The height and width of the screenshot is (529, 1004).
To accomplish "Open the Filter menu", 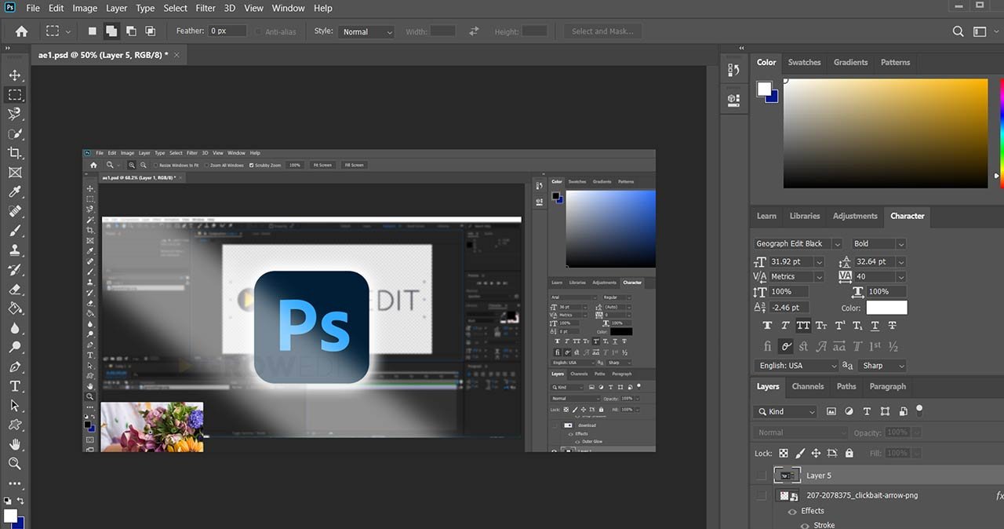I will pyautogui.click(x=206, y=9).
